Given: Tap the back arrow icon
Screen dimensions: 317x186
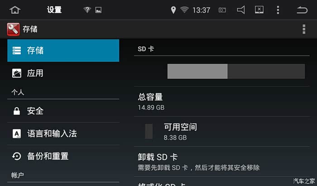Looking at the screenshot, I should tap(302, 10).
